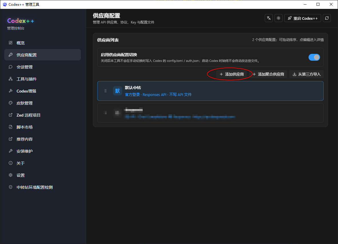Click the 默 avatar icon of 默认中转
338x244 pixels.
(x=118, y=91)
